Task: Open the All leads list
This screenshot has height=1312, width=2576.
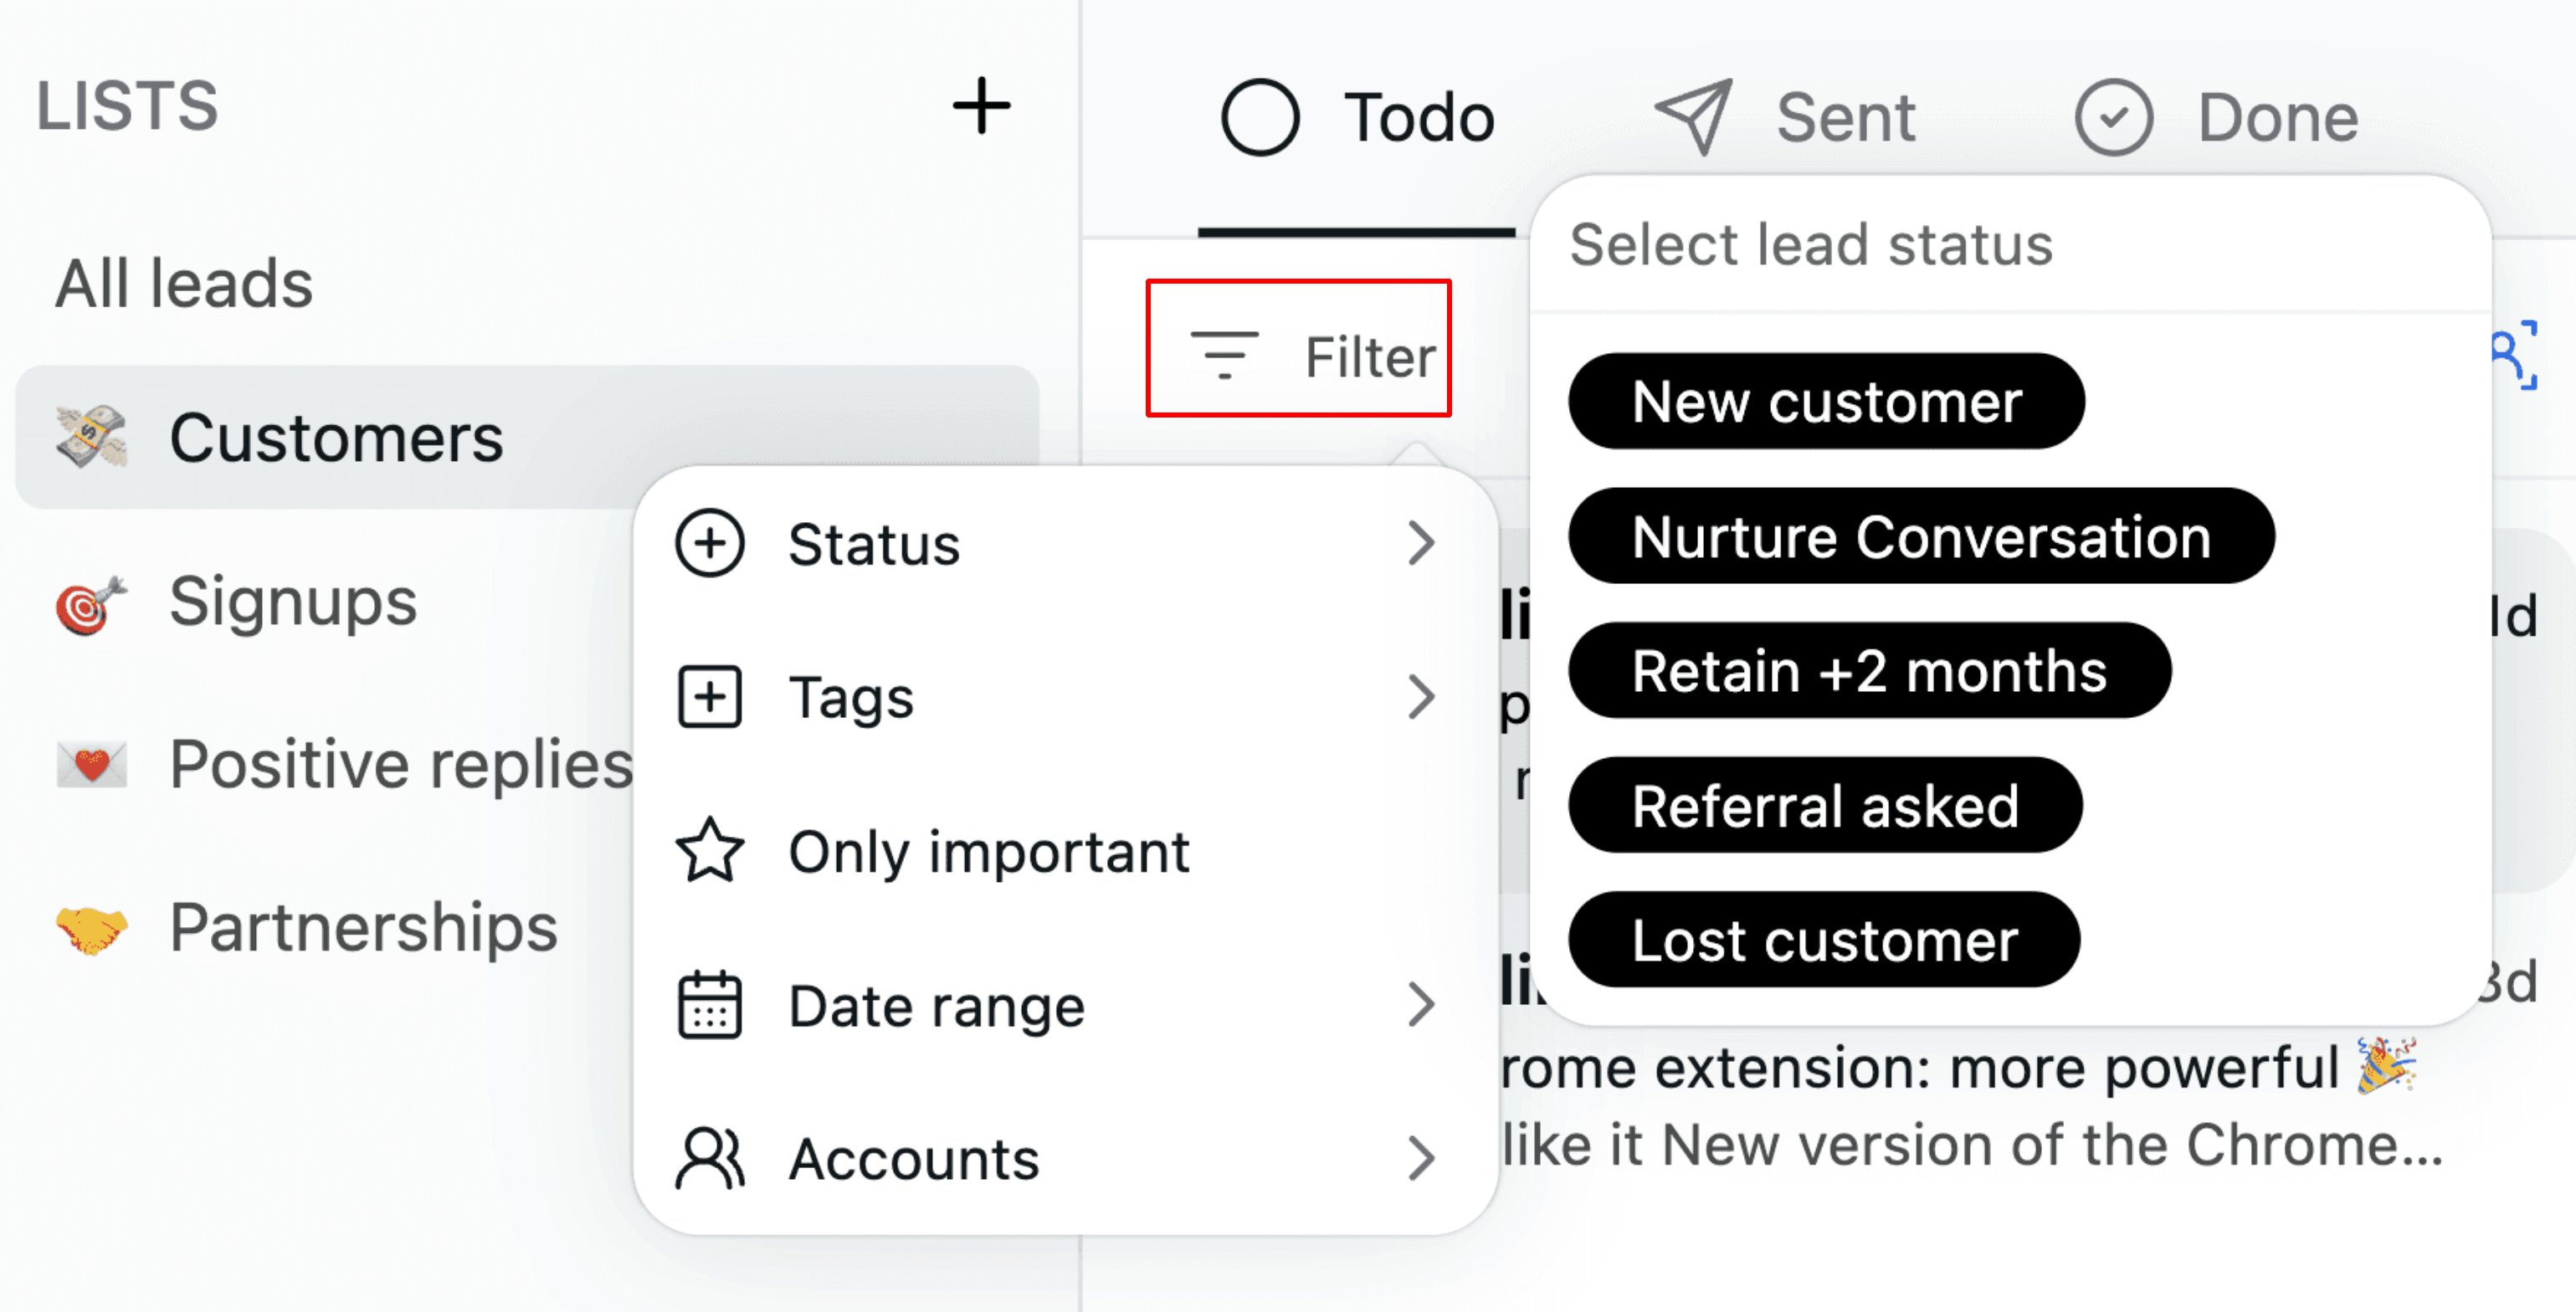Action: (x=184, y=283)
